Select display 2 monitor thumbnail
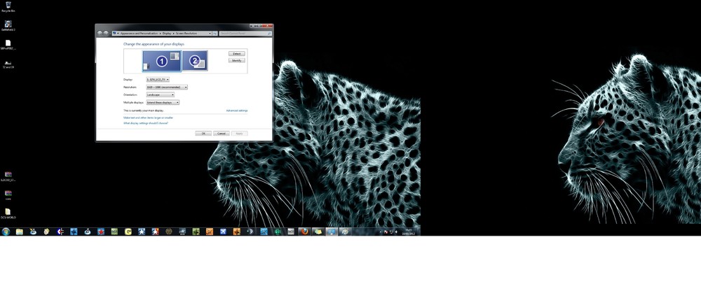The height and width of the screenshot is (307, 701). coord(195,61)
